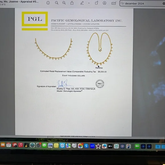Select the Highlight pen tool
The width and height of the screenshot is (165, 165).
tap(82, 3)
